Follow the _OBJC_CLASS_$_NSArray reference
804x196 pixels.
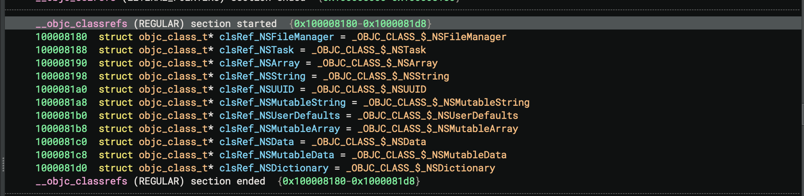[x=377, y=63]
